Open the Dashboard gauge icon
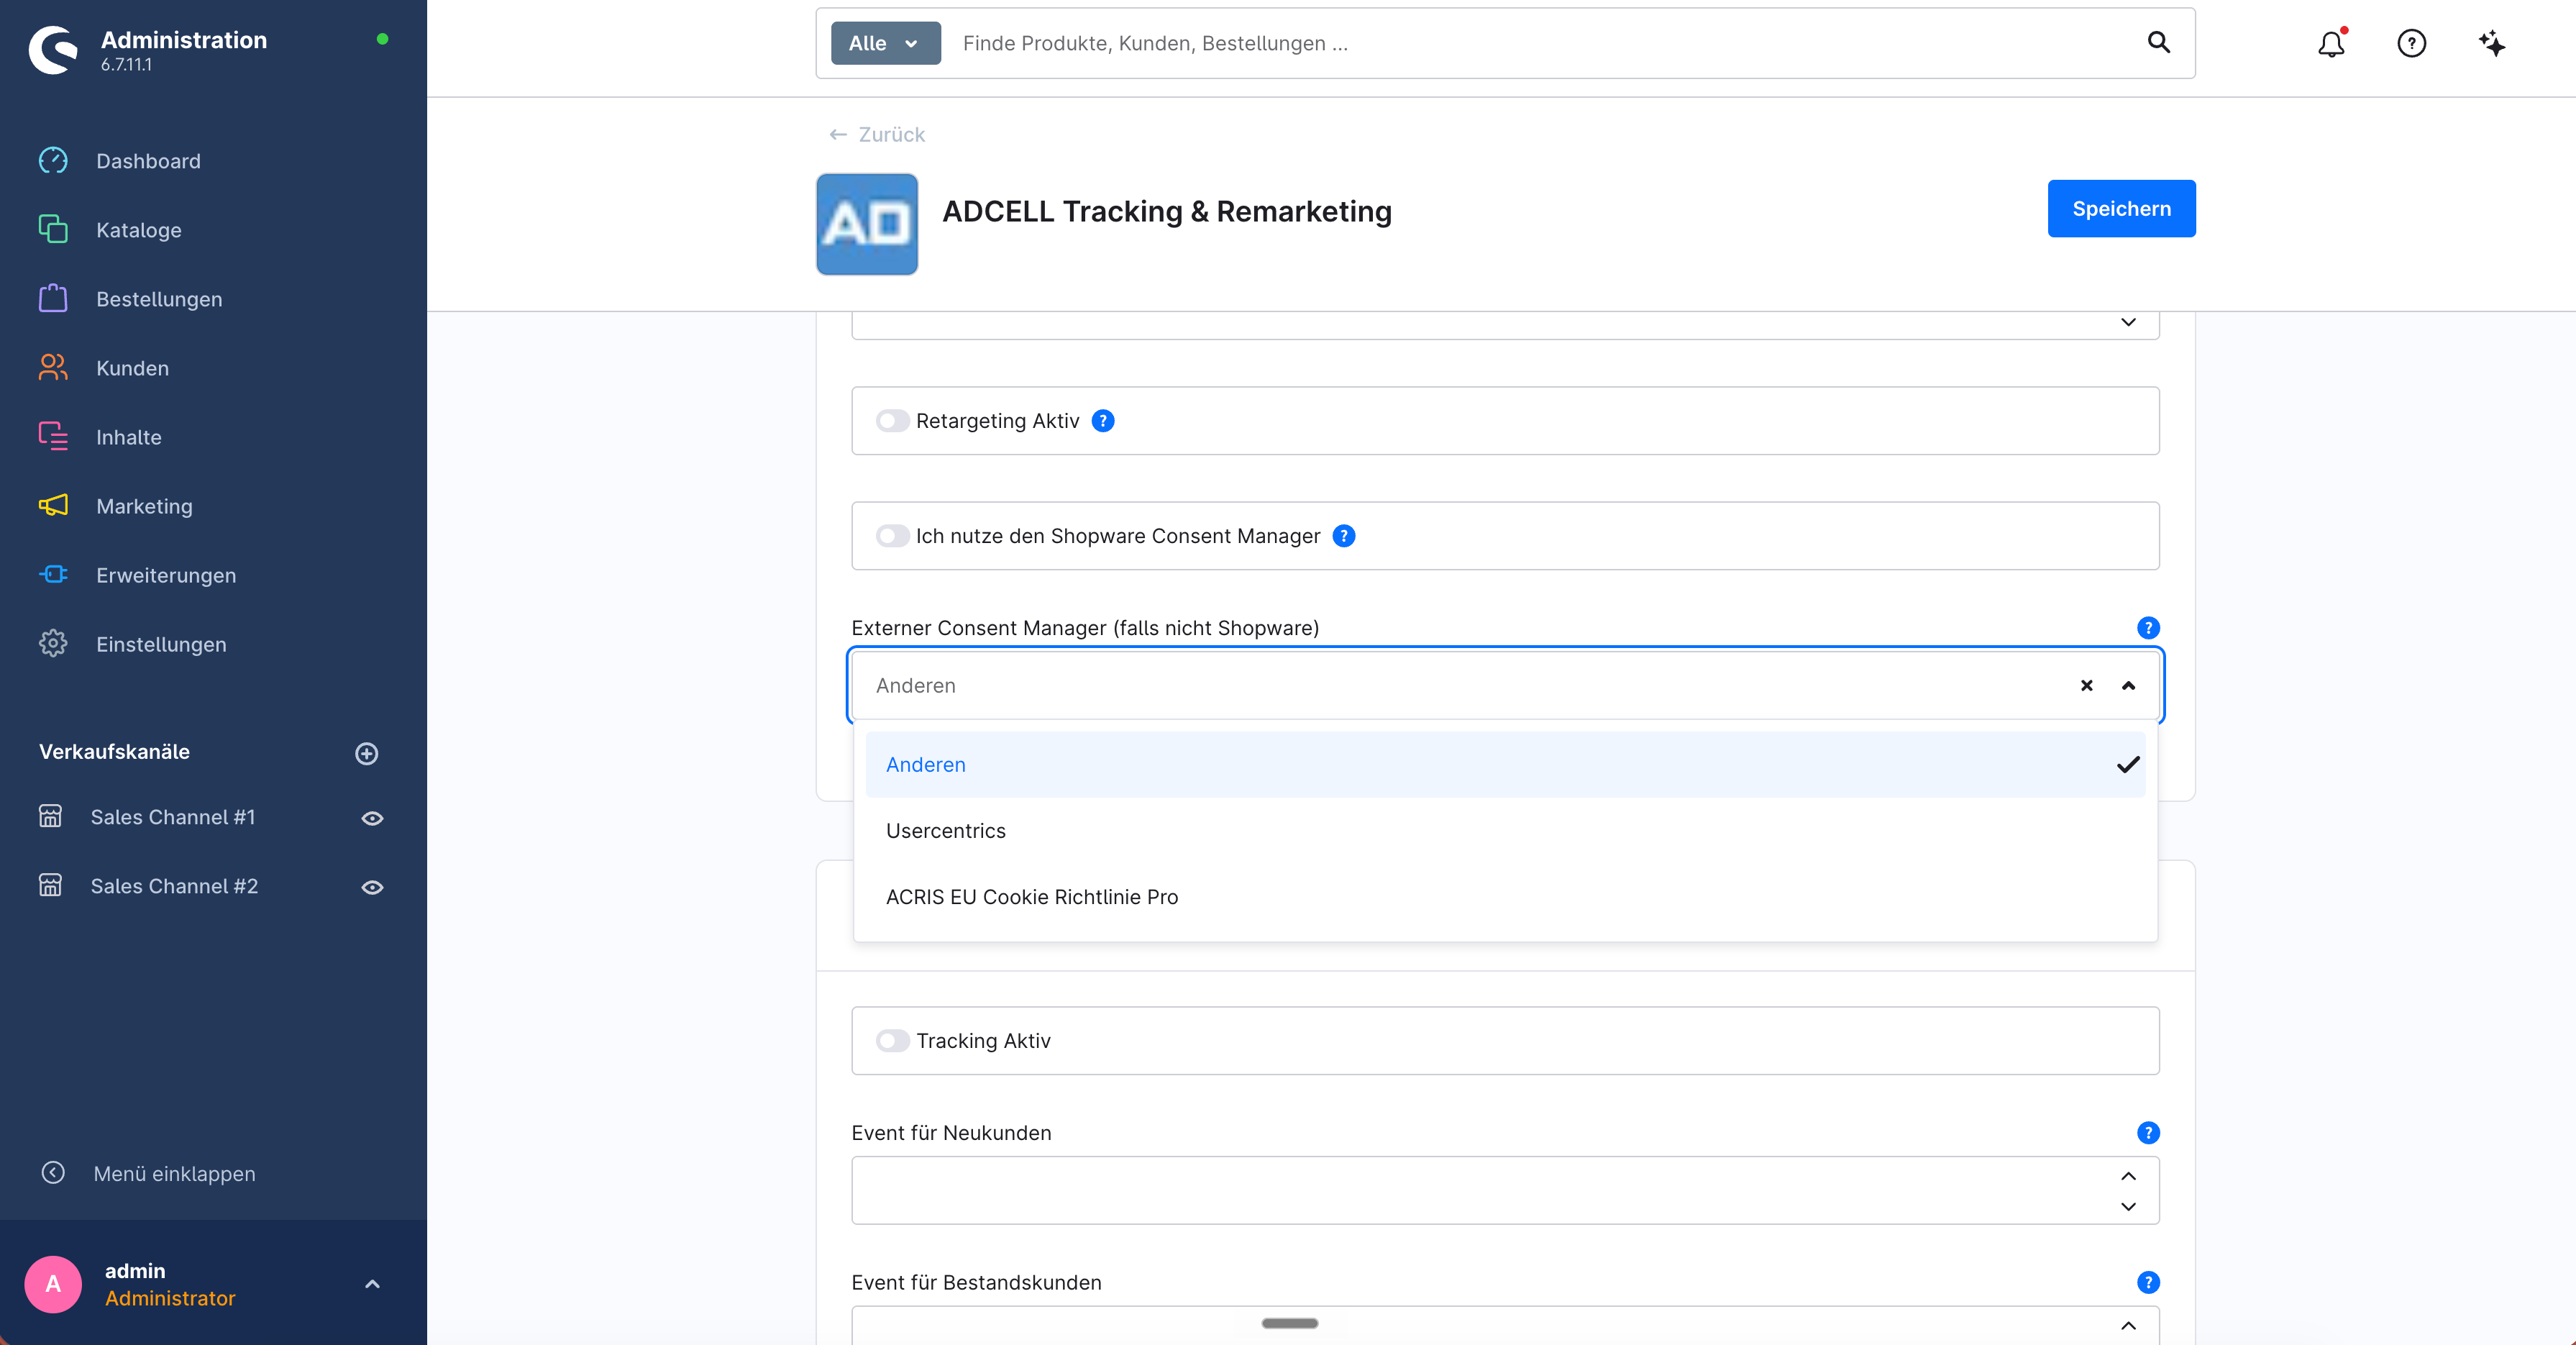This screenshot has width=2576, height=1345. coord(53,161)
